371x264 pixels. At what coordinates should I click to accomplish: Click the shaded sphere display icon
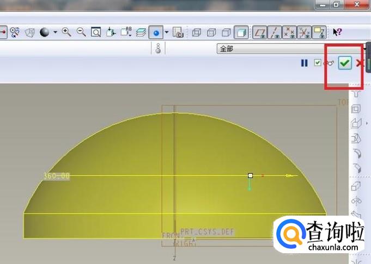pos(44,32)
